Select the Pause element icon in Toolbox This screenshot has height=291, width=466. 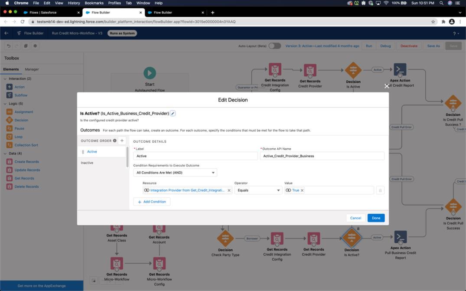click(x=10, y=128)
